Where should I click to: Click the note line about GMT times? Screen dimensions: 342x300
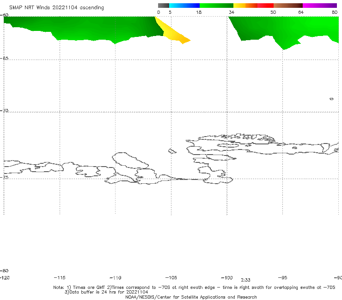[x=194, y=288]
